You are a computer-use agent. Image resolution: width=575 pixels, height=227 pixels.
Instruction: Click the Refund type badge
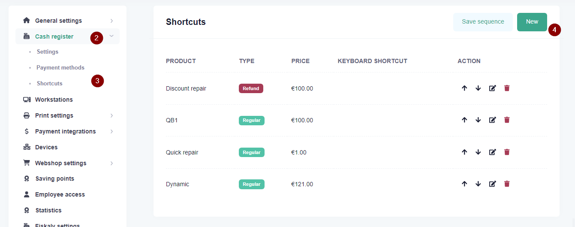coord(251,88)
